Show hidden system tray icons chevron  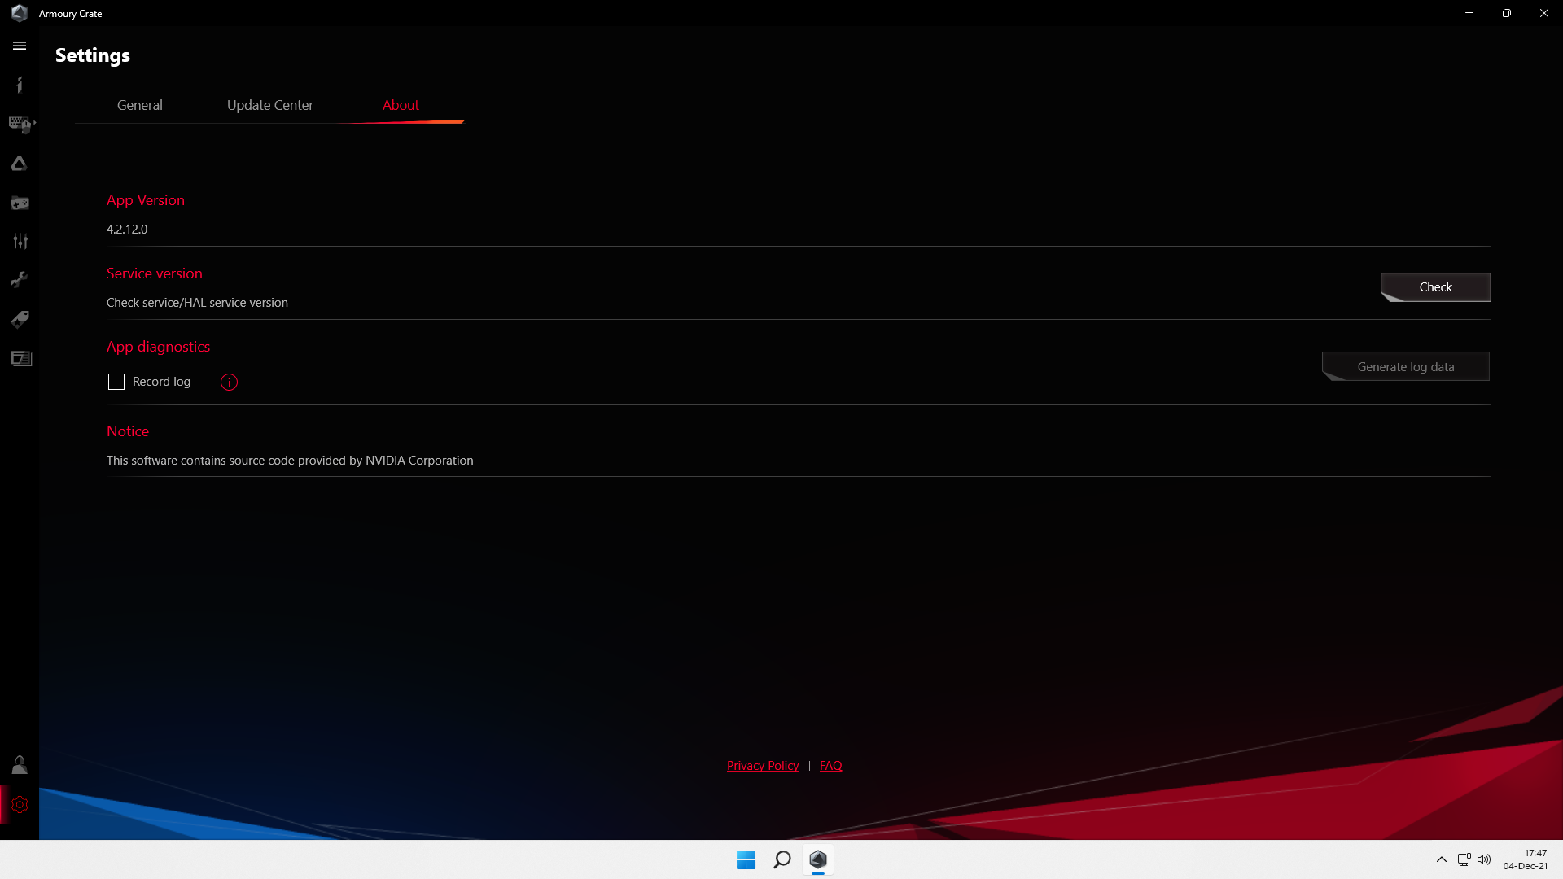coord(1441,859)
